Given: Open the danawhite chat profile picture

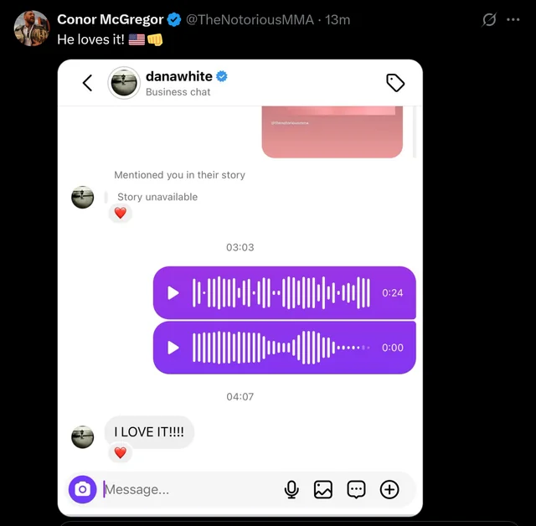Looking at the screenshot, I should click(124, 83).
